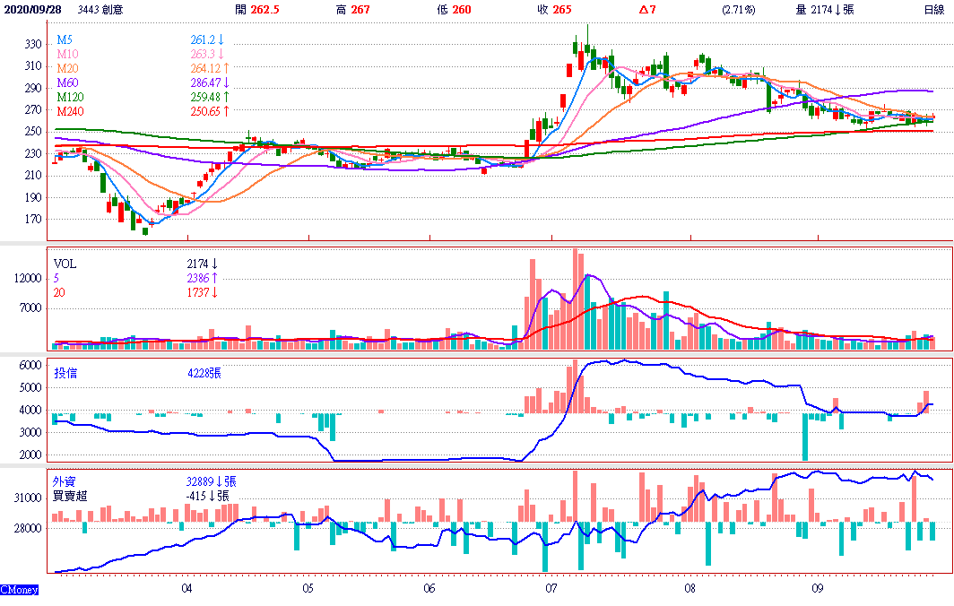954x606 pixels.
Task: Click the 外資 indicator panel label
Action: (x=65, y=481)
